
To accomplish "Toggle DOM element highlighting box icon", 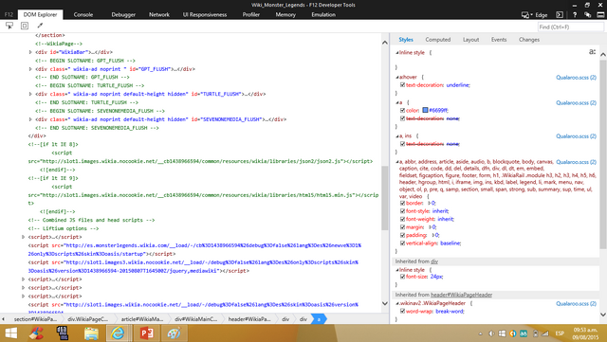I will point(25,26).
